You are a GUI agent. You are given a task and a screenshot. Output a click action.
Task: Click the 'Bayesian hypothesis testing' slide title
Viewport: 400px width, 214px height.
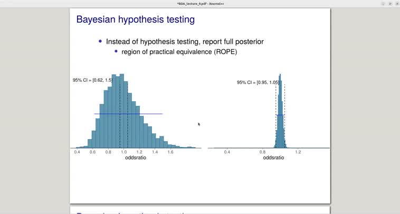136,20
